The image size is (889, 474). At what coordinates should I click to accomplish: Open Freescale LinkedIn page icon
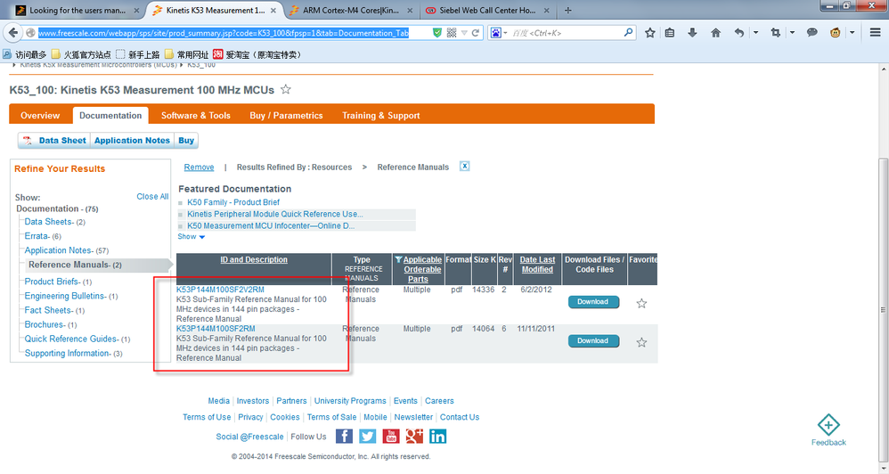[x=437, y=436]
